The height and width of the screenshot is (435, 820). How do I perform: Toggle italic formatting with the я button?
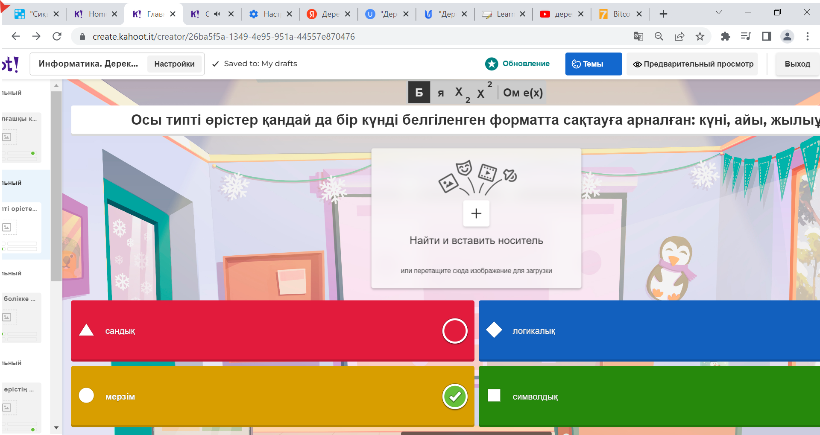coord(441,93)
